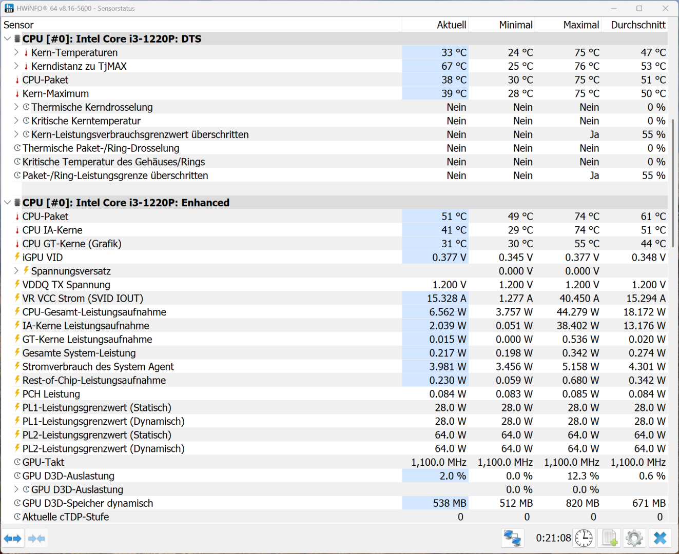Click clock icon of GPU-Takt row
679x554 pixels.
(x=17, y=462)
